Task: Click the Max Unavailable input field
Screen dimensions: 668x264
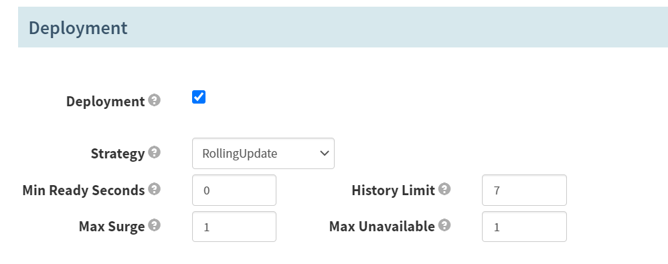Action: 524,227
